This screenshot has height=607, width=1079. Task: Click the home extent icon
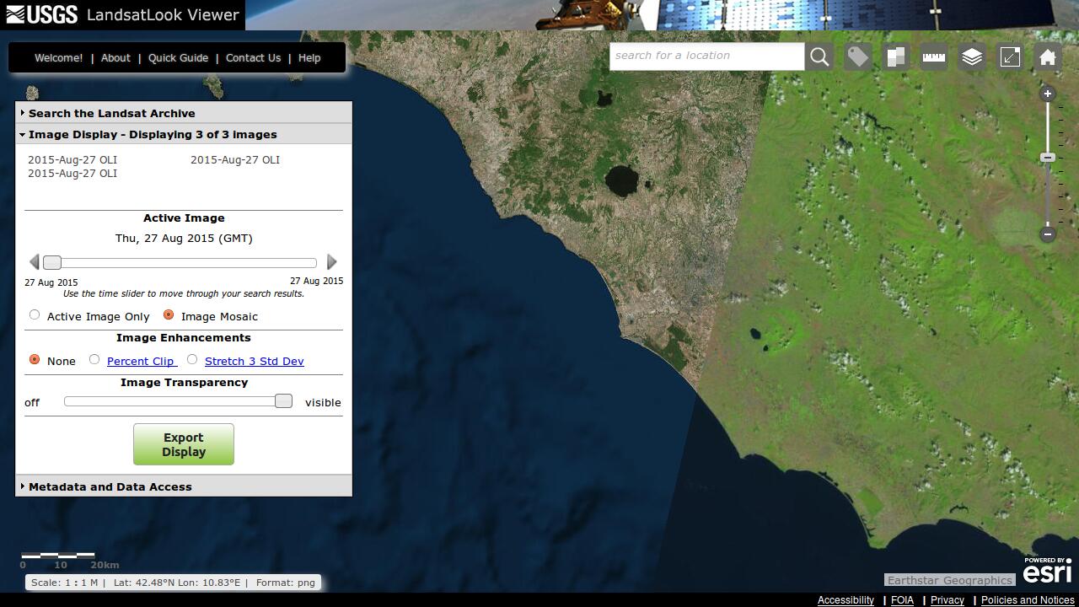[x=1048, y=56]
